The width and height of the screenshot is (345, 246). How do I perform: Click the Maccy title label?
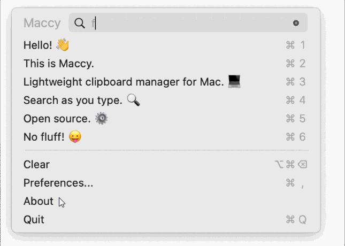42,23
